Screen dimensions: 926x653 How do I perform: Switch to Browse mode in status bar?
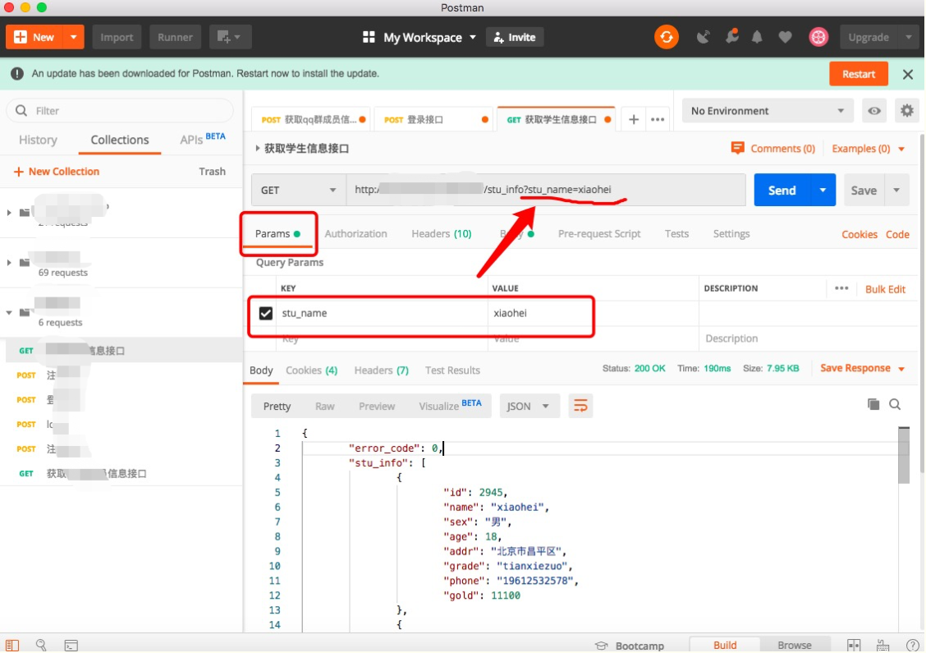[795, 646]
